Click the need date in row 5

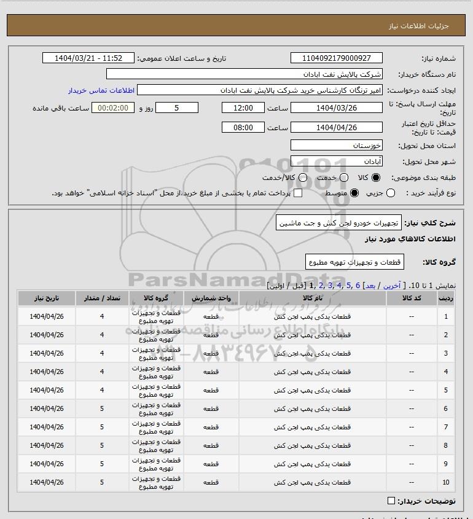coord(47,390)
